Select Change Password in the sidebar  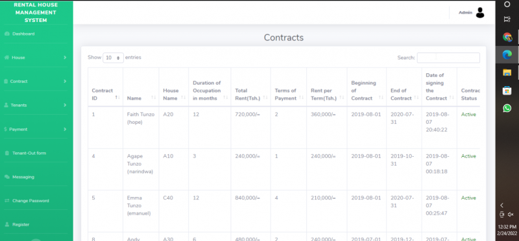tap(30, 201)
